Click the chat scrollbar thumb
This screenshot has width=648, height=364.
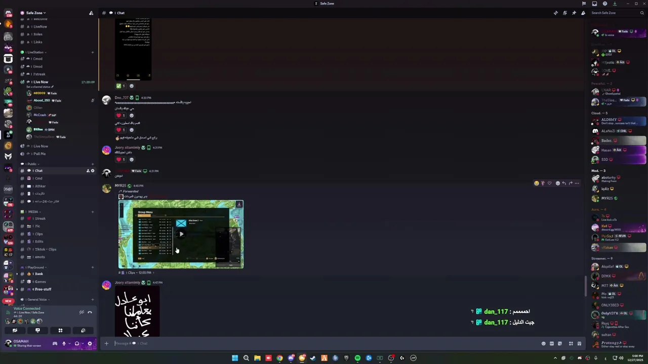(585, 286)
